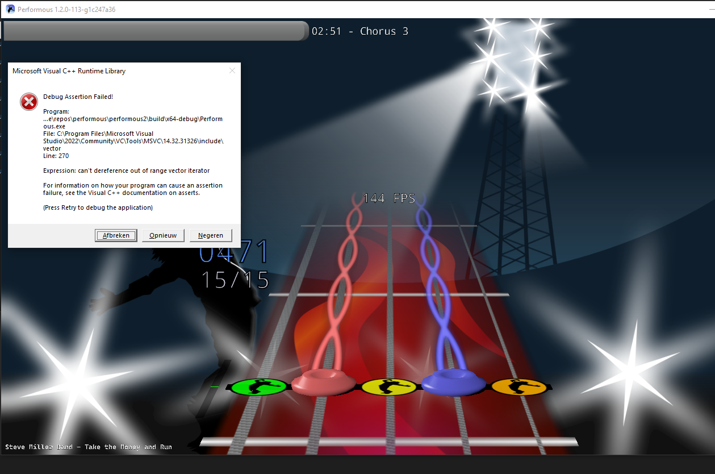Click the 'Debug Assertion Failed!' heading text
Viewport: 715px width, 474px height.
(78, 97)
